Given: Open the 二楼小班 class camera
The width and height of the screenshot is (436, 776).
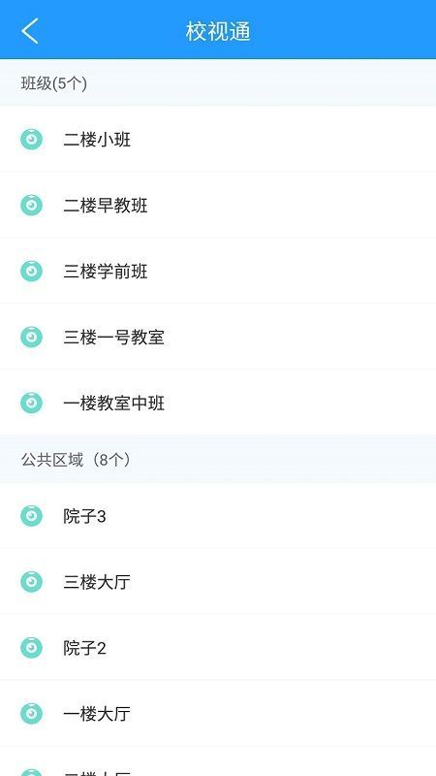Looking at the screenshot, I should click(218, 139).
